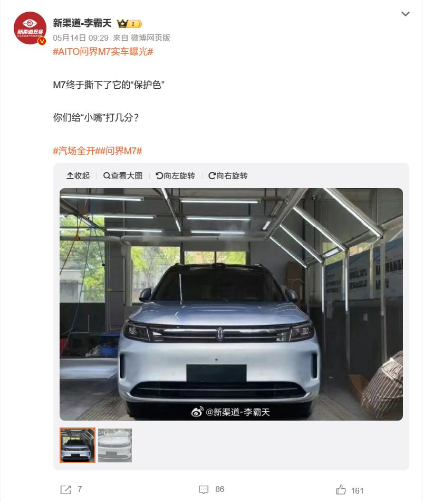Select the first selected car thumbnail

click(x=78, y=445)
